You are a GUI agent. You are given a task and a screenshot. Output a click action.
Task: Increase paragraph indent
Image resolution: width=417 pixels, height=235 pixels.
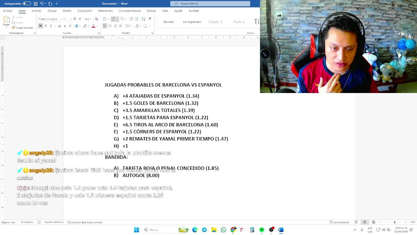[137, 19]
